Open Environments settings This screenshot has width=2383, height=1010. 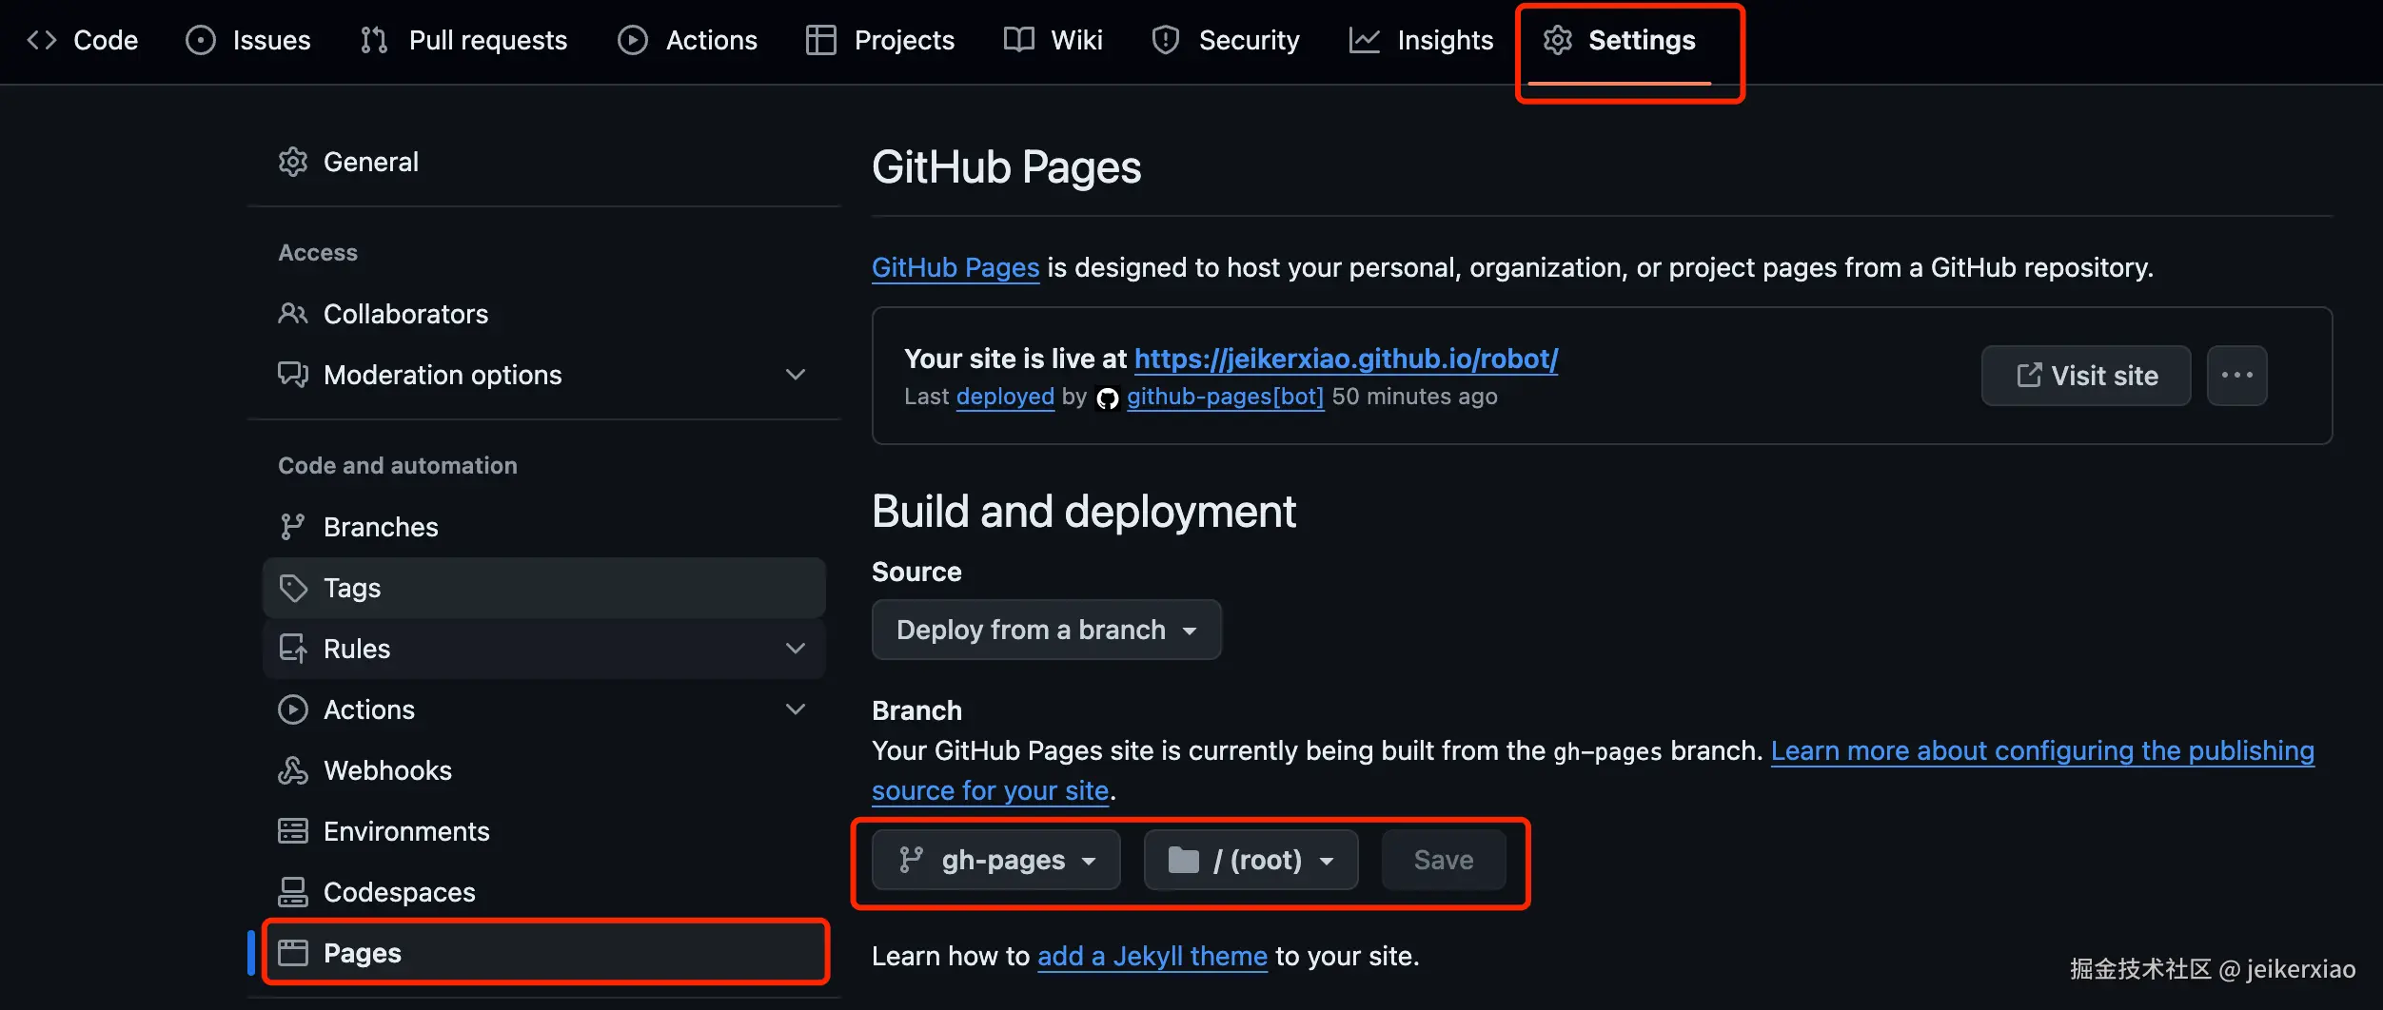coord(544,831)
